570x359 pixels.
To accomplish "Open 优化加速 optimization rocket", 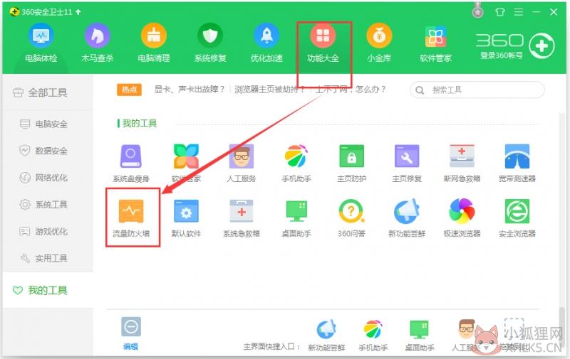I will (266, 43).
